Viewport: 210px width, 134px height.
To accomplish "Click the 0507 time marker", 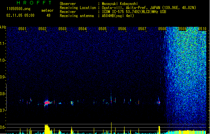I will 142,29.
